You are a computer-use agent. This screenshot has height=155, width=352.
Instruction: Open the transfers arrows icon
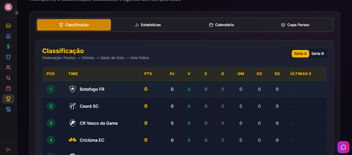pos(8,78)
